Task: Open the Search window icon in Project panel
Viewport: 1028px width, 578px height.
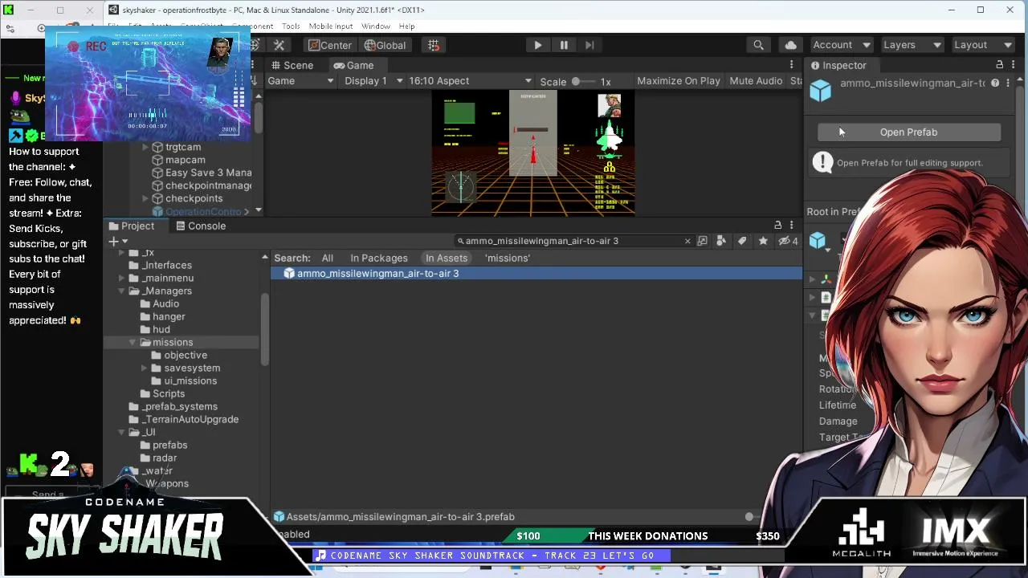Action: point(703,241)
